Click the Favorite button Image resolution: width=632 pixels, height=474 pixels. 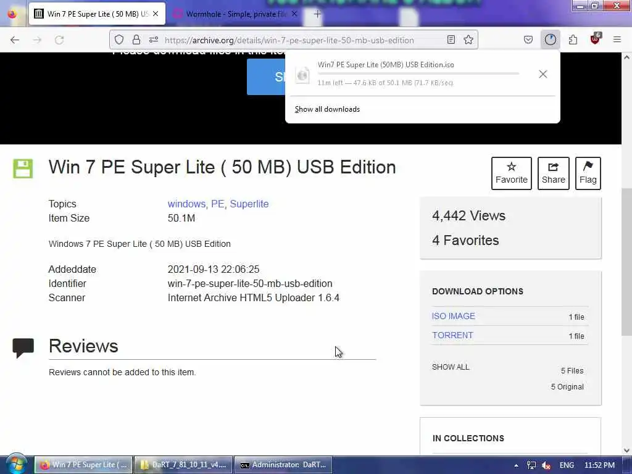511,173
